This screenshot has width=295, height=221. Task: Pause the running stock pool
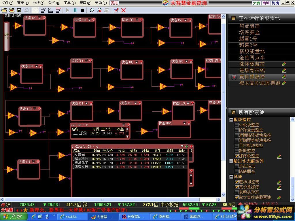click(75, 10)
